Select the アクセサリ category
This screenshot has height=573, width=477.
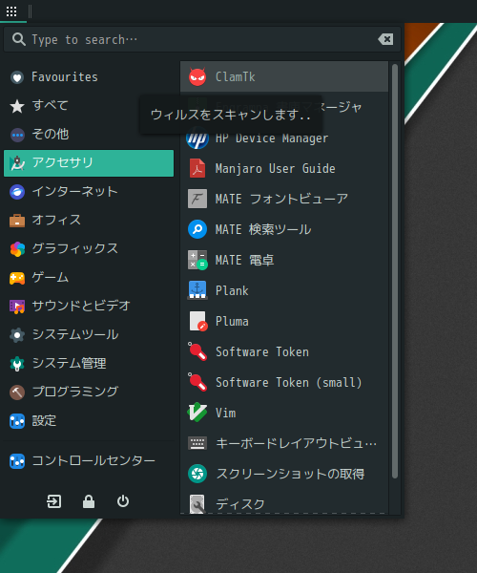pos(89,163)
